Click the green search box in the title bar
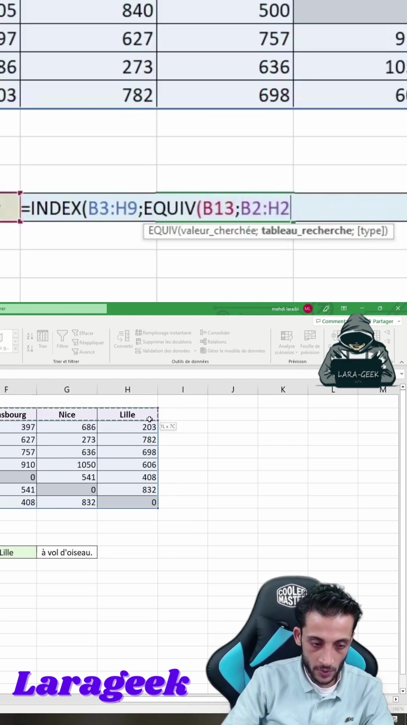The width and height of the screenshot is (407, 725). click(53, 309)
